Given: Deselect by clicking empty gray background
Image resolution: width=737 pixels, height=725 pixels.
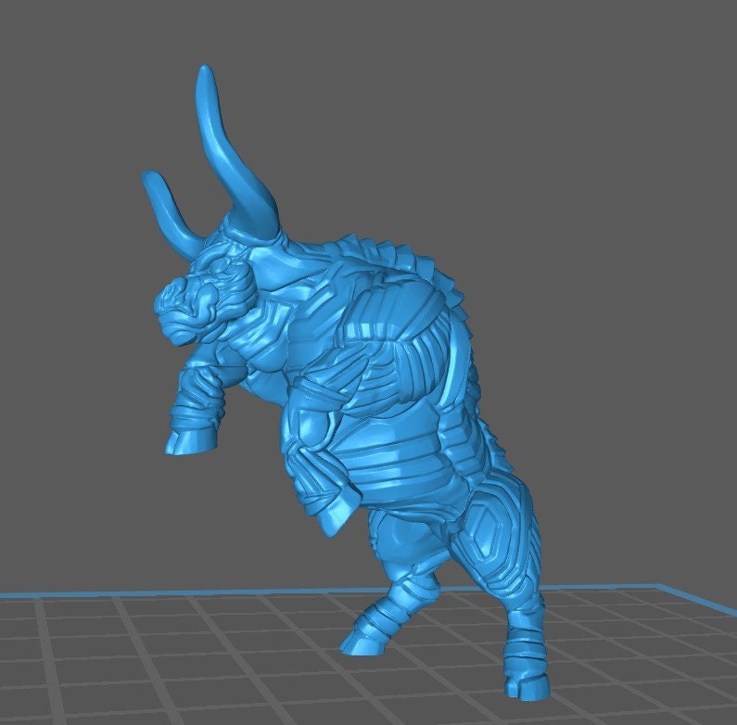Looking at the screenshot, I should tap(556, 139).
